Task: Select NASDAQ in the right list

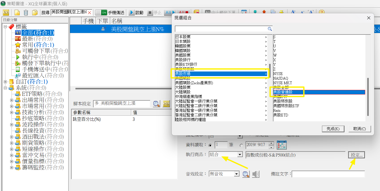Action: click(280, 78)
